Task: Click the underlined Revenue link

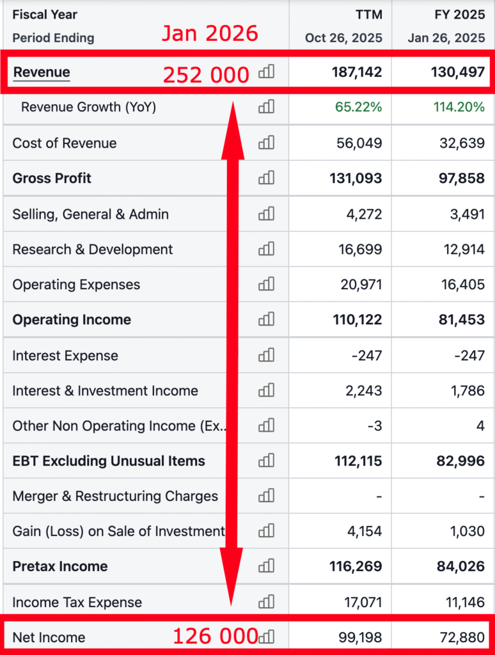Action: (42, 72)
